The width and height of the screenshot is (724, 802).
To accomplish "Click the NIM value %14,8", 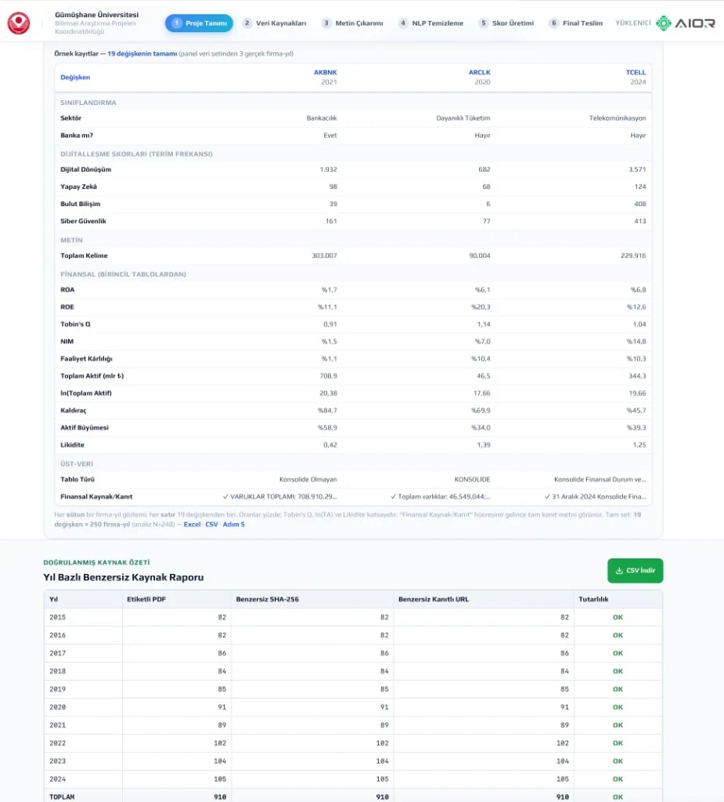I will (x=636, y=341).
